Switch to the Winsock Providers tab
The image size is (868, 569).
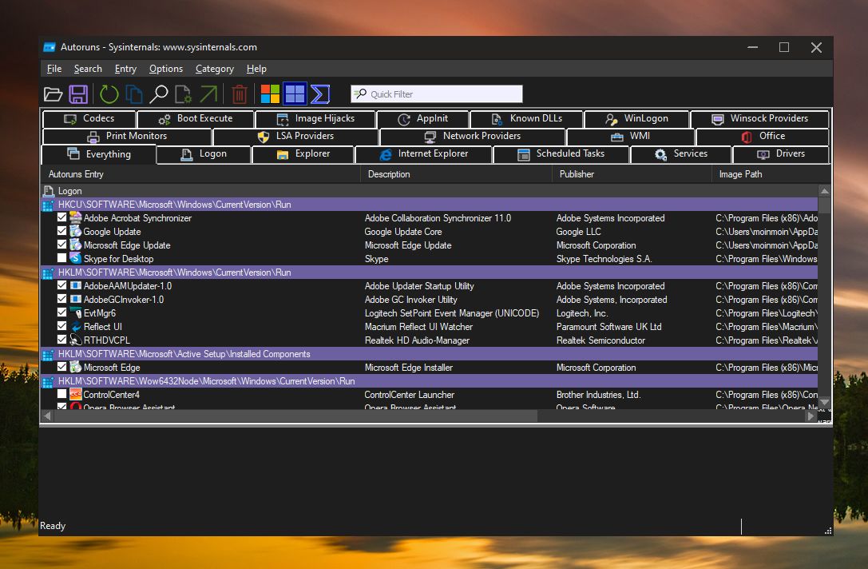coord(760,118)
